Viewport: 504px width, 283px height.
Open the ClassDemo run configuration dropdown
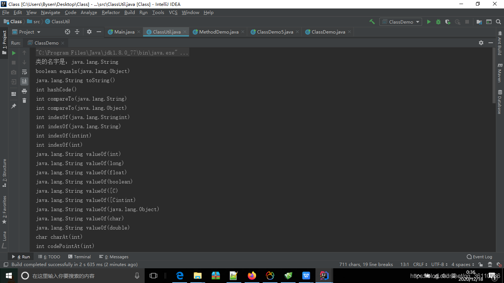pyautogui.click(x=400, y=21)
